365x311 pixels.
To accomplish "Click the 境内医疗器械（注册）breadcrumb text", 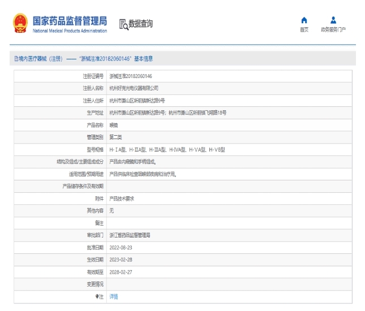I will coord(40,59).
